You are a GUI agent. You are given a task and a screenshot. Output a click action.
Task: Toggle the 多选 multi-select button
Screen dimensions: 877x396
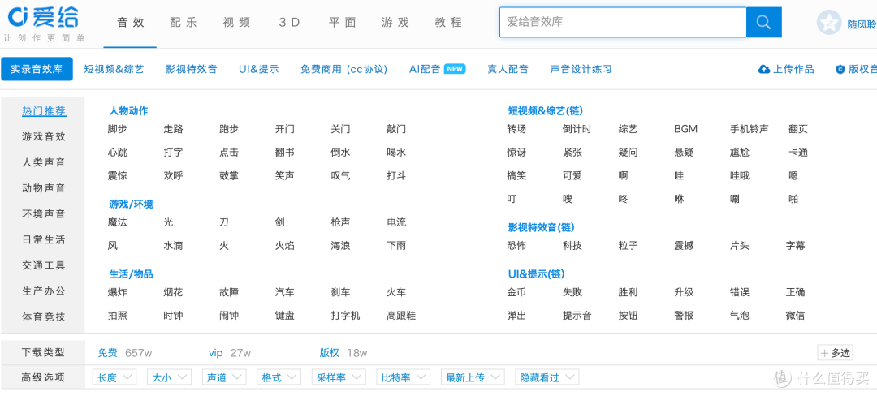835,353
